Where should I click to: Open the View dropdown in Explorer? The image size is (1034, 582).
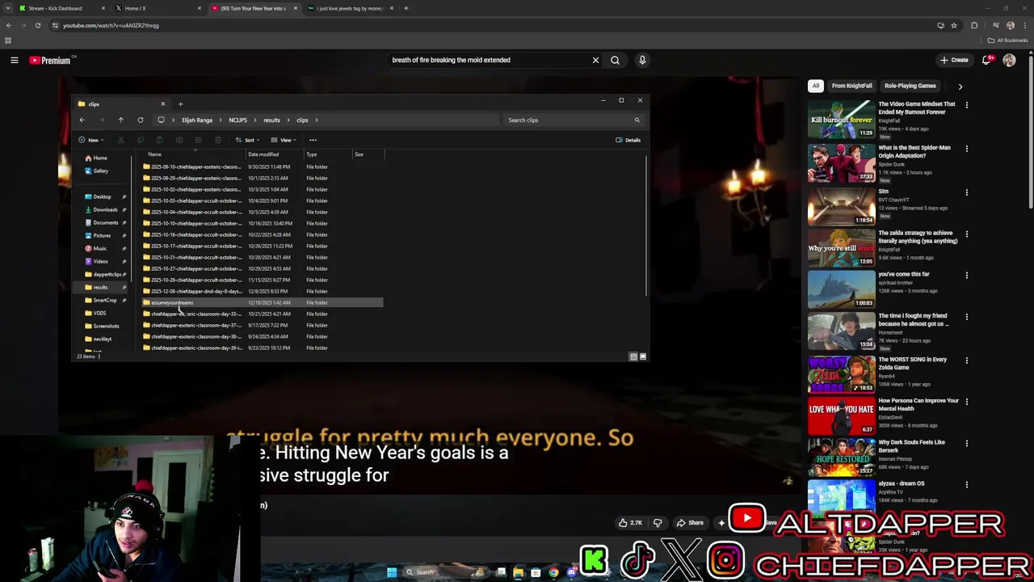(x=283, y=140)
